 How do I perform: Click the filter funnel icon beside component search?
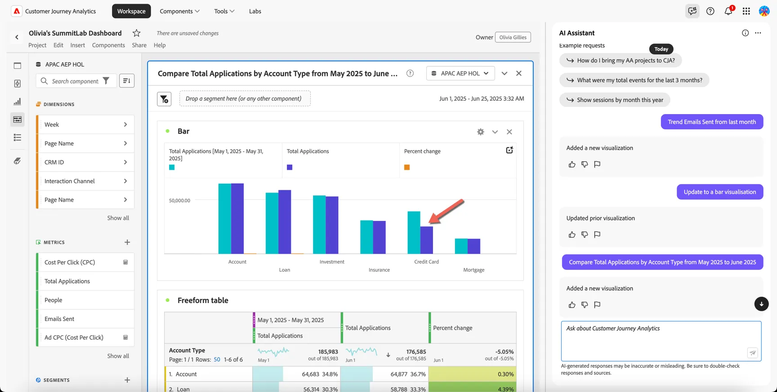(106, 81)
